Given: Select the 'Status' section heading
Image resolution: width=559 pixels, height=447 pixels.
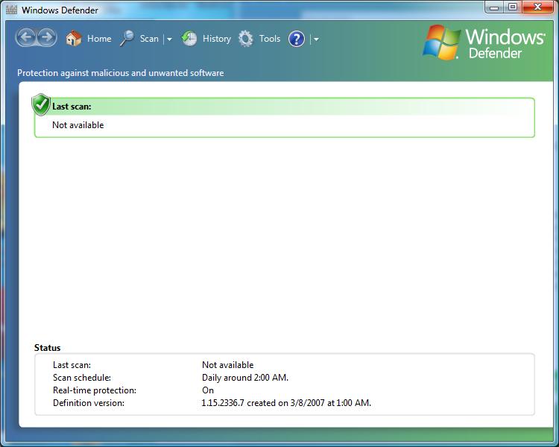Looking at the screenshot, I should [48, 348].
